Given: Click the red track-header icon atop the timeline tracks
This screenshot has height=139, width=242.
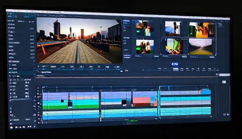Looking at the screenshot, I should (38, 88).
